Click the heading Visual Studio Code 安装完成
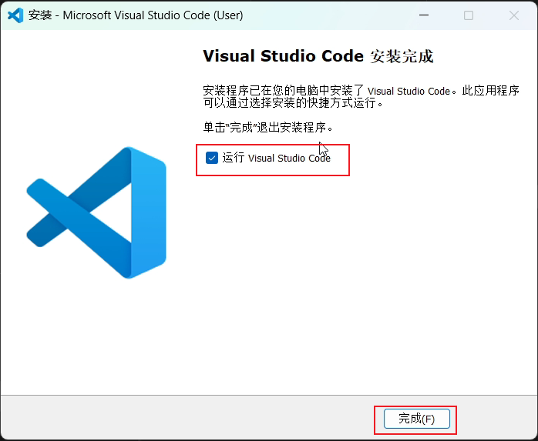This screenshot has width=538, height=441. click(x=318, y=56)
